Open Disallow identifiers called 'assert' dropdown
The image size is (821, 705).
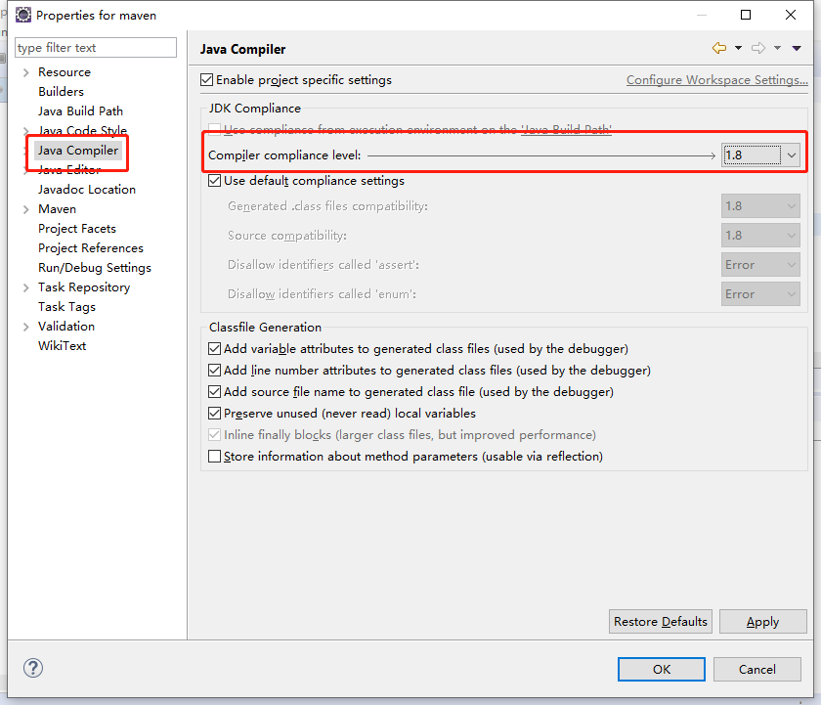click(x=760, y=265)
